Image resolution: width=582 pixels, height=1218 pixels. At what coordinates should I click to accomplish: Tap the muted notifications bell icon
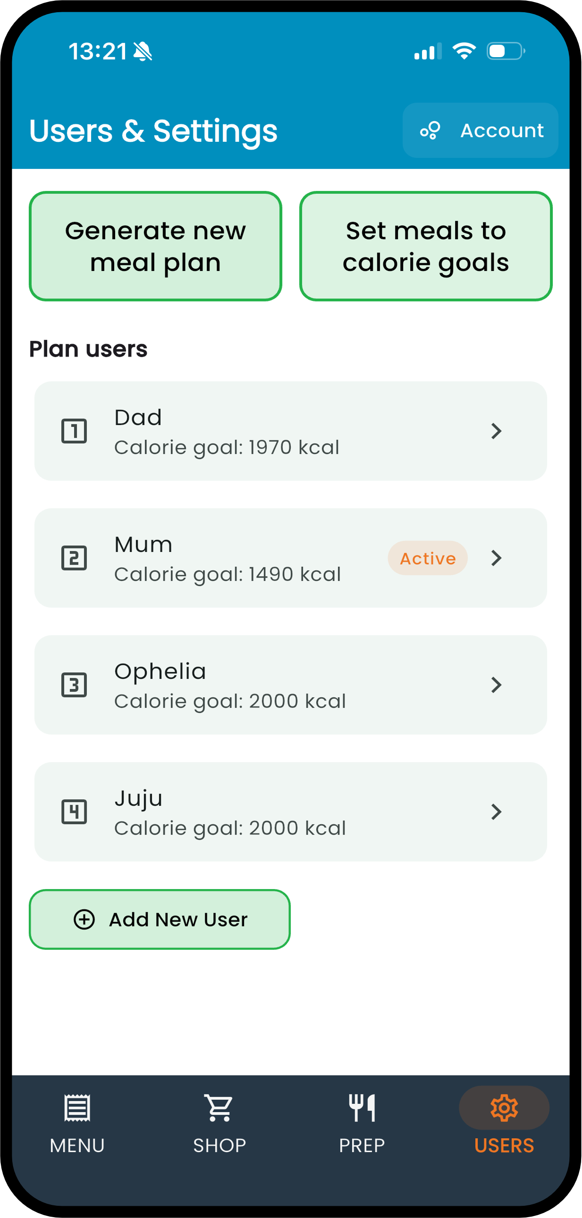[x=143, y=51]
